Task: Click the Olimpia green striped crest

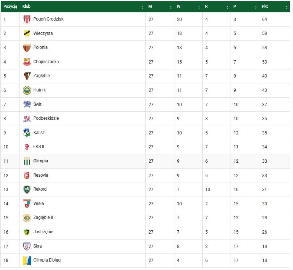Action: 27,161
